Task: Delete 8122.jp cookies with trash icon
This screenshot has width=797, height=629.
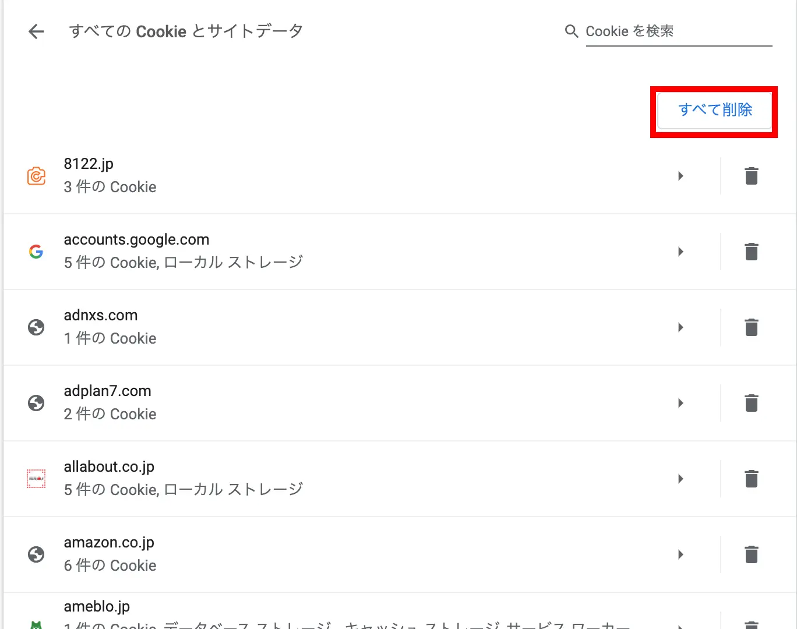Action: click(x=752, y=176)
